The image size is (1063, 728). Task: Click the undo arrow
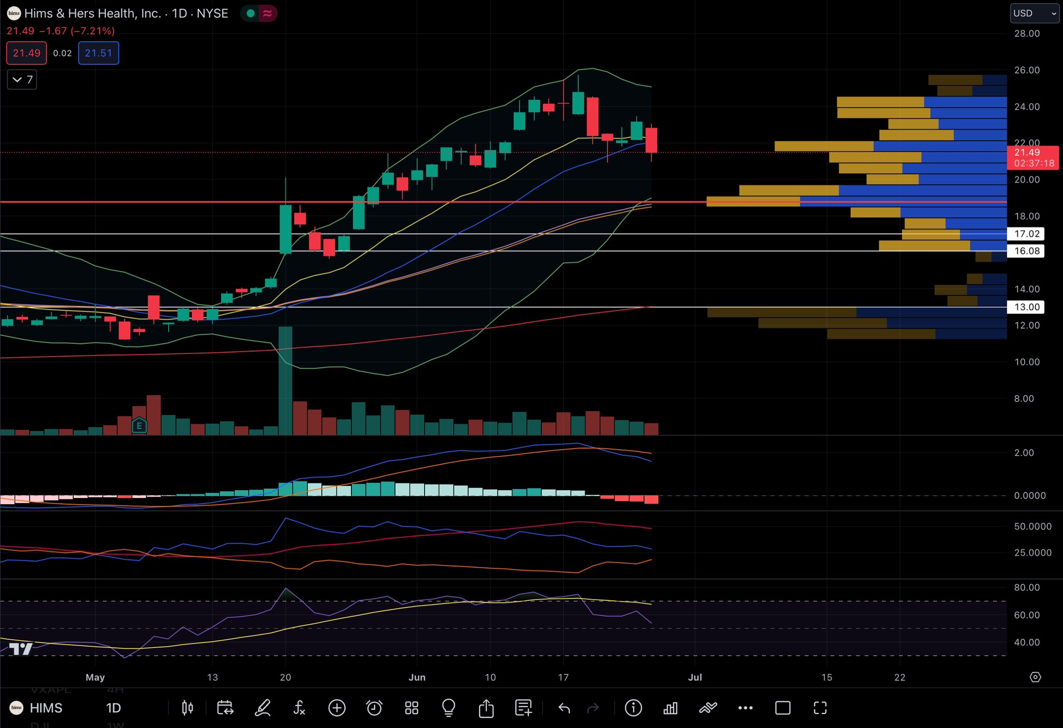[x=564, y=708]
